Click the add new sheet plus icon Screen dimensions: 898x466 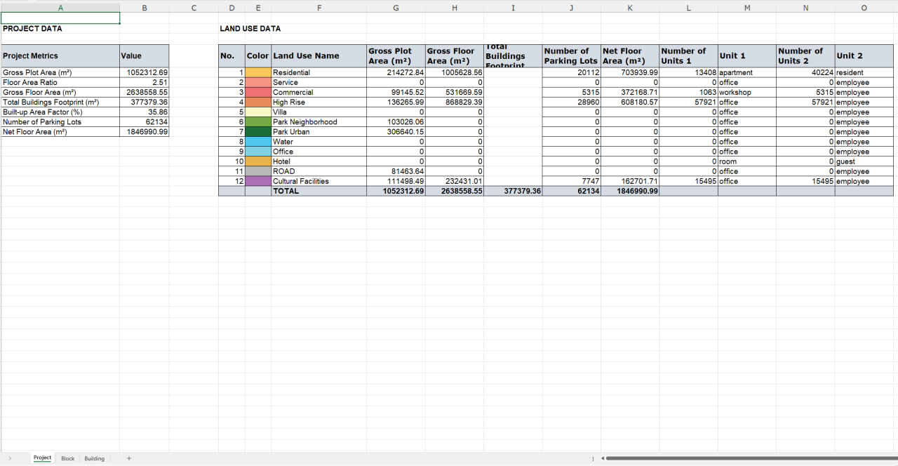(x=128, y=458)
